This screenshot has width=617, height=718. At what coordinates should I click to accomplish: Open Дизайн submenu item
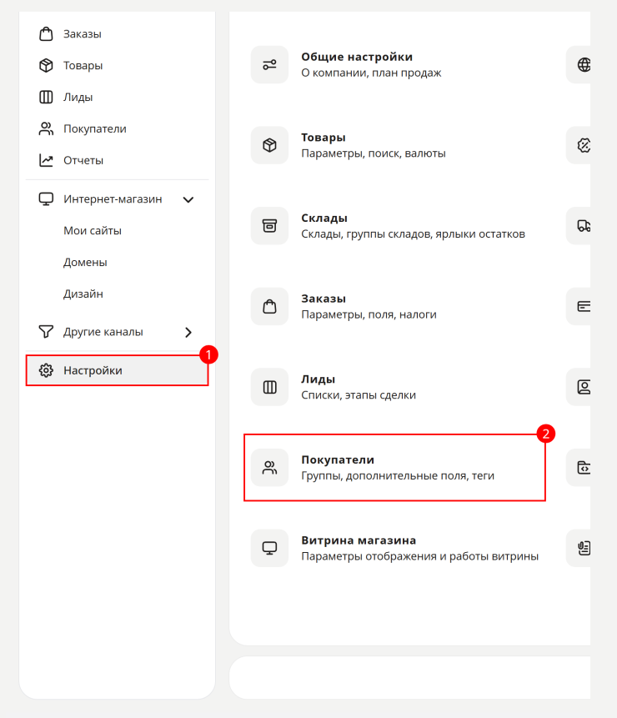[x=83, y=294]
